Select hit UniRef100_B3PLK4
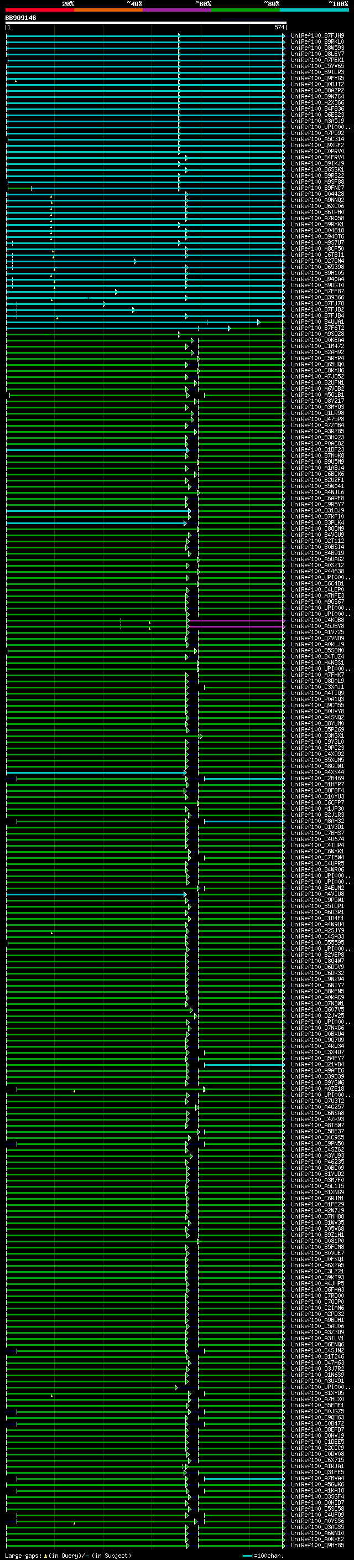Image resolution: width=354 pixels, height=1560 pixels. tap(317, 524)
